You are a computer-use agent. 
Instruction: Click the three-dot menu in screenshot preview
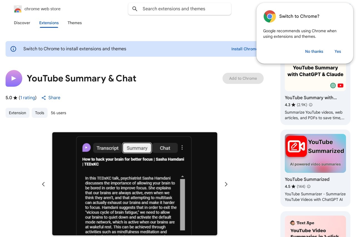182,148
